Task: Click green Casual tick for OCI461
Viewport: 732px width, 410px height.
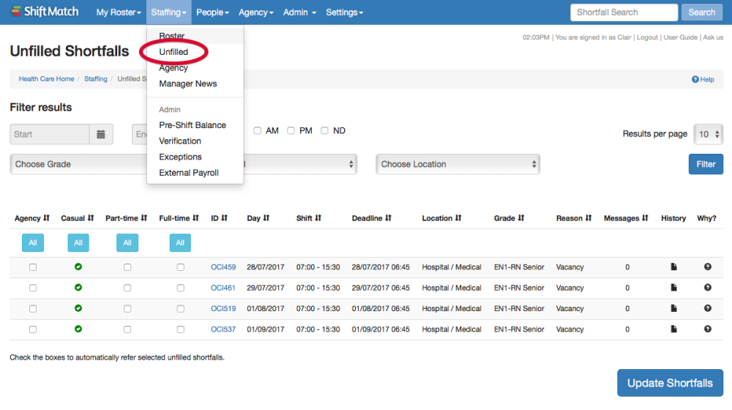Action: click(78, 288)
